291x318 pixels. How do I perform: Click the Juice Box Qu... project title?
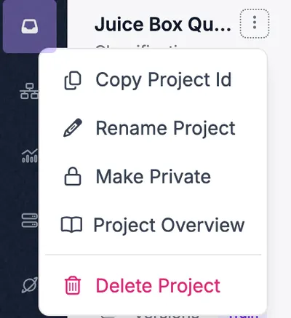coord(162,24)
